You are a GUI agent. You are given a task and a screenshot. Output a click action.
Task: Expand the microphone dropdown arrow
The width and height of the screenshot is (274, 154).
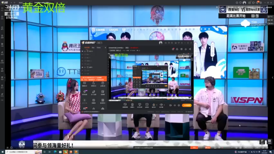tap(157, 105)
